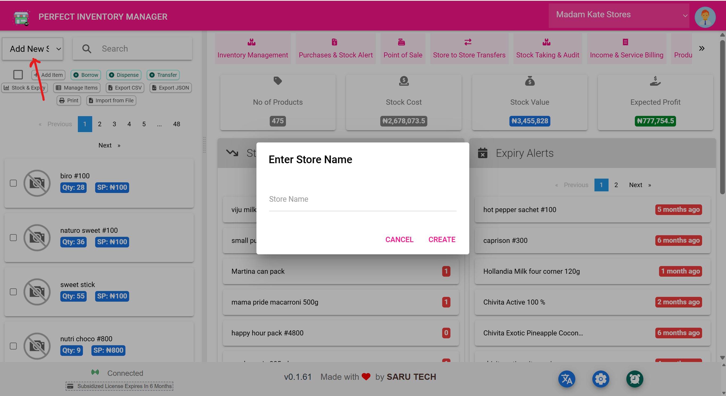
Task: Go to page 2 of item list
Action: (x=99, y=124)
